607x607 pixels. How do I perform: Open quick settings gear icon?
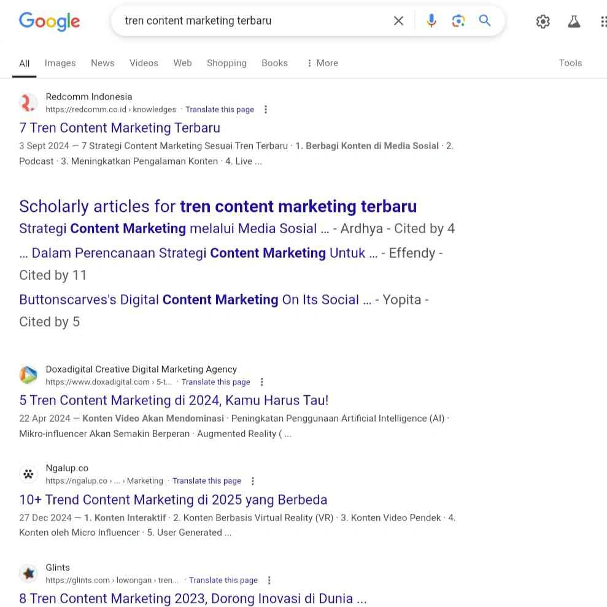[x=543, y=22]
